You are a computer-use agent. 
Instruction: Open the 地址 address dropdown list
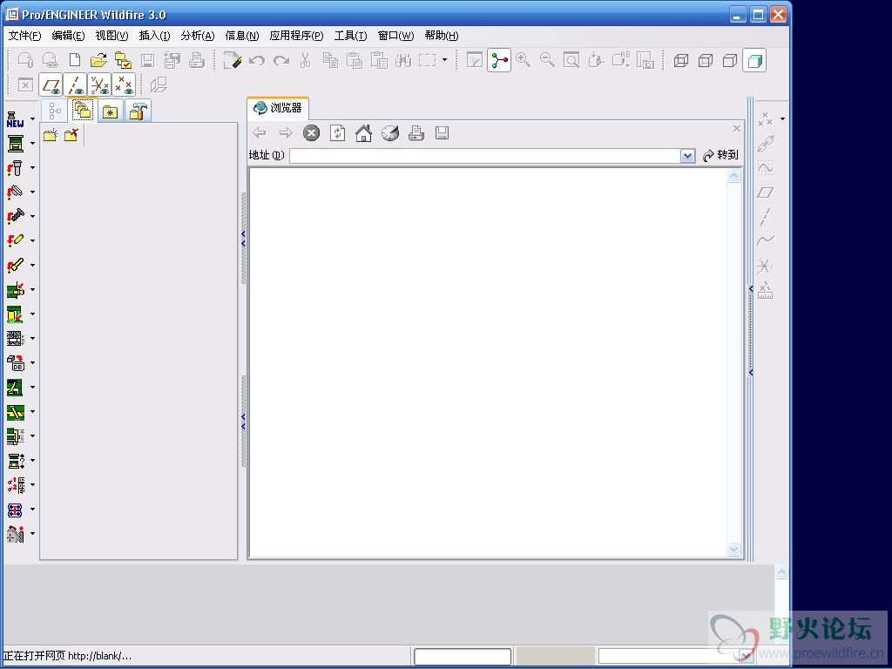click(x=688, y=155)
